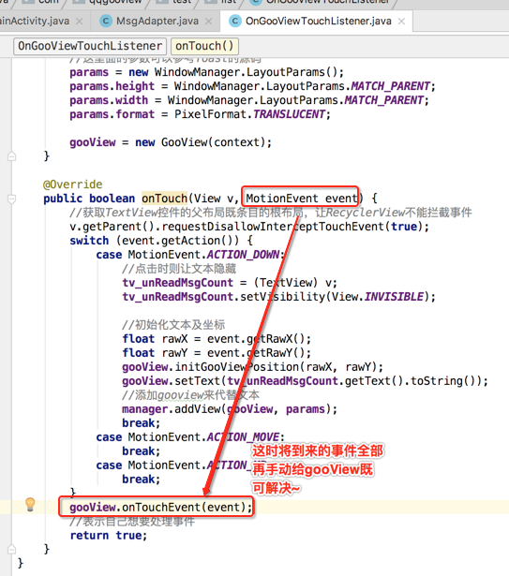Close the OnGooViewTouchListener.java tab
The image size is (509, 576).
(401, 22)
